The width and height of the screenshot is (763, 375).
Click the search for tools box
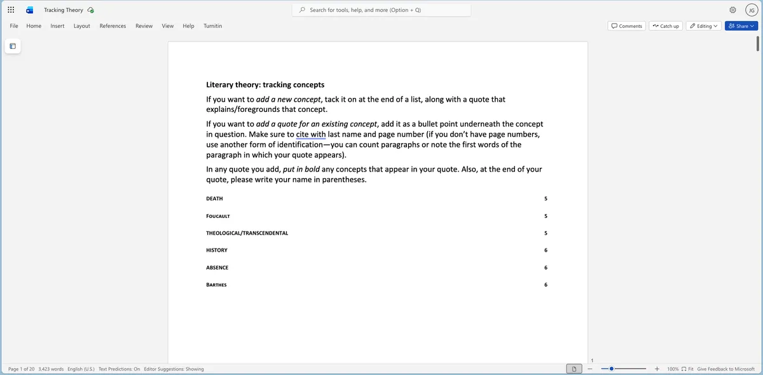(381, 10)
